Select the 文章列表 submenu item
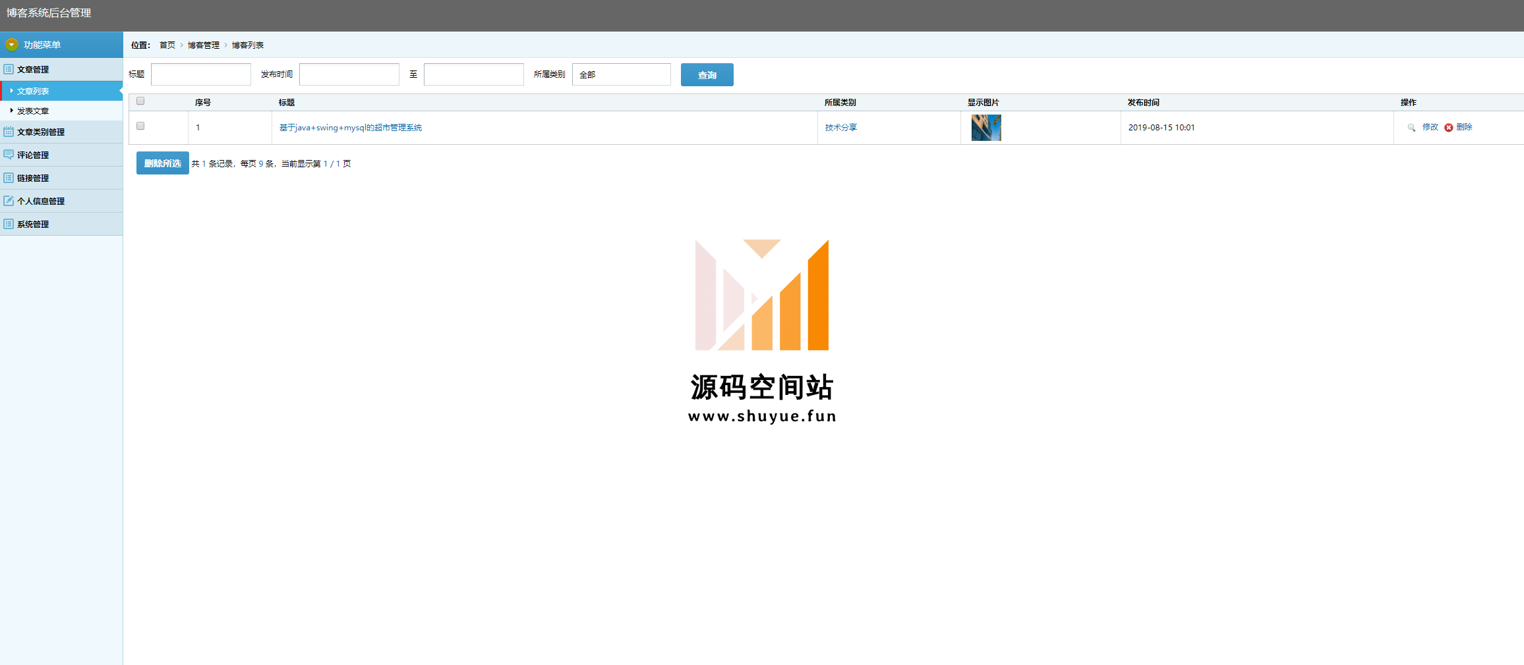 (61, 91)
